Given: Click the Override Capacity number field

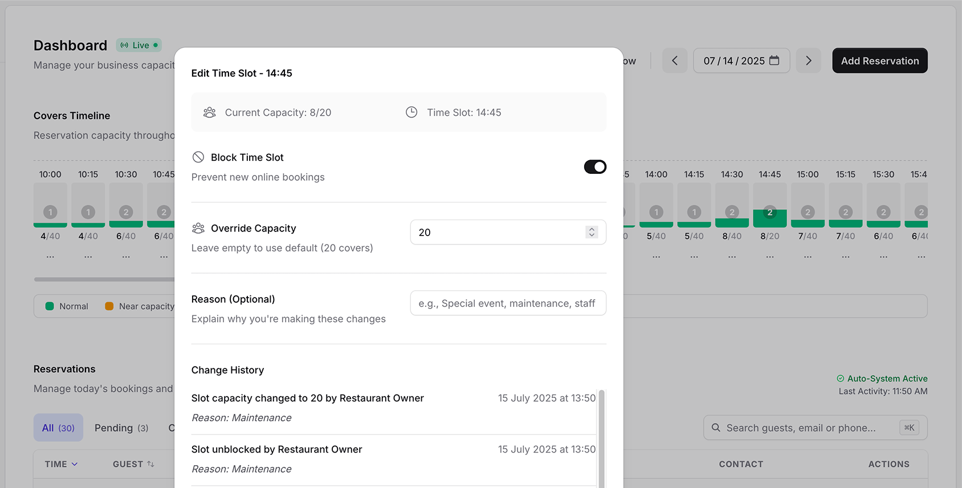Looking at the screenshot, I should (508, 232).
